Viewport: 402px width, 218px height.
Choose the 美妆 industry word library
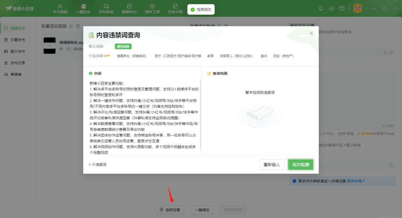(264, 56)
